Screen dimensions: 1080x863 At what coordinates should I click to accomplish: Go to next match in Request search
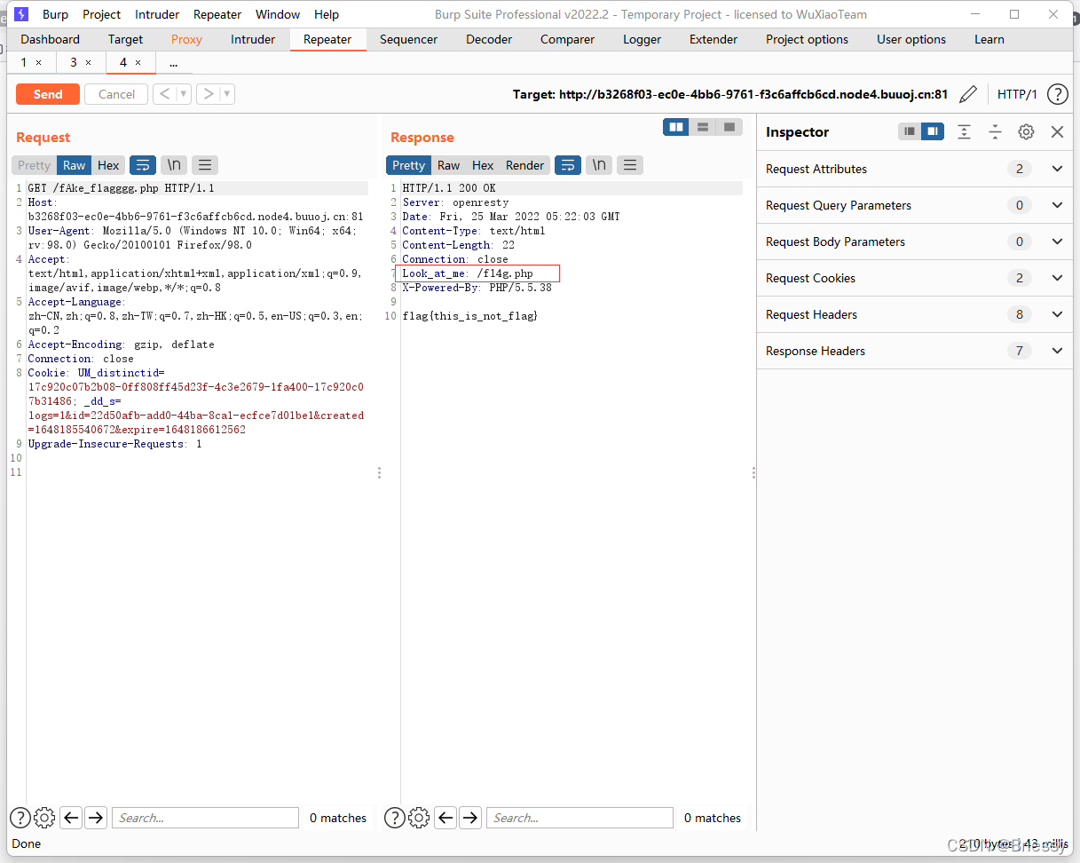(x=96, y=818)
